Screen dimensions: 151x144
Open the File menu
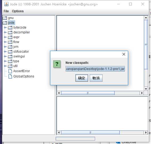click(x=6, y=11)
